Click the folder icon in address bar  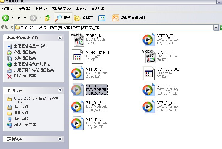(x=18, y=28)
